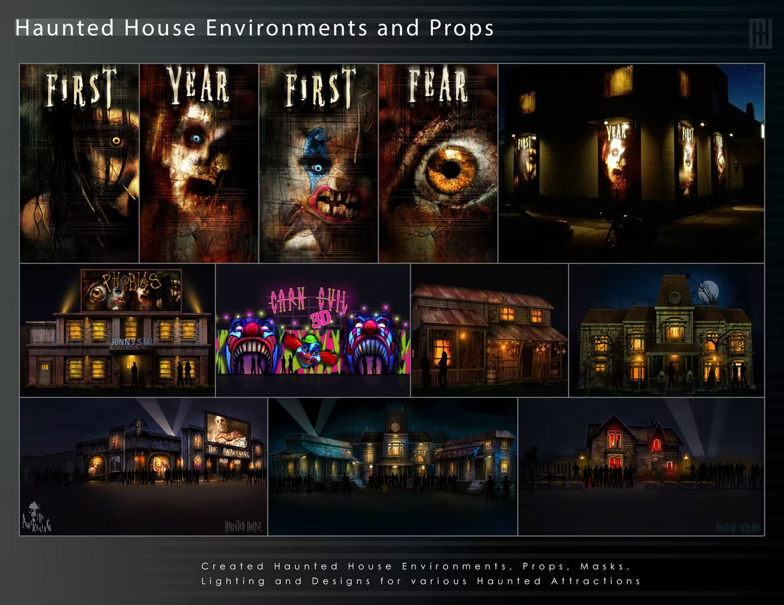The width and height of the screenshot is (784, 605).
Task: Click the Field of Screams watermark logo
Action: click(739, 528)
